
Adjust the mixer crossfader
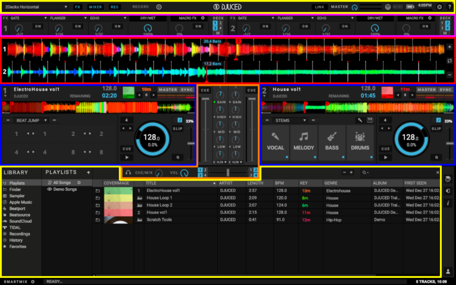click(x=228, y=172)
